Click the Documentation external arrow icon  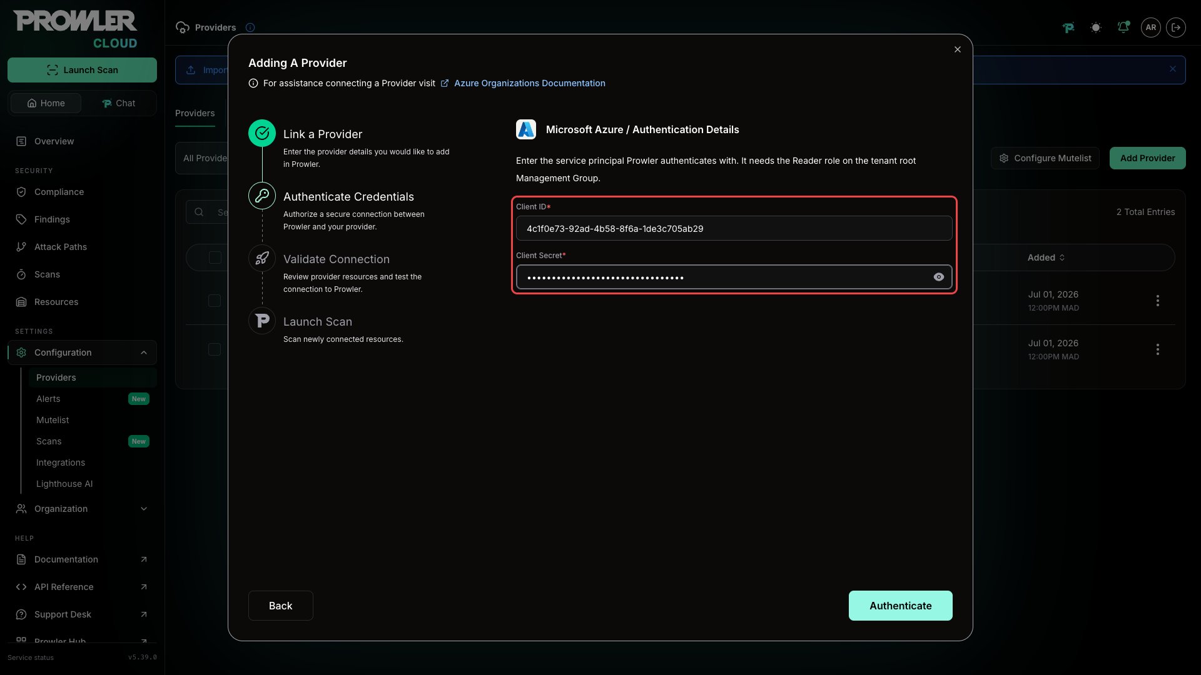tap(144, 559)
